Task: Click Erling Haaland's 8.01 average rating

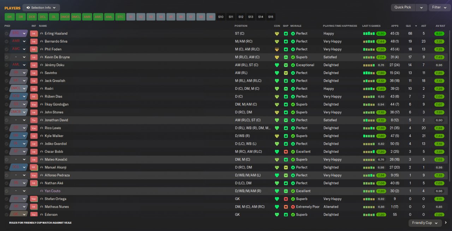Action: pyautogui.click(x=439, y=33)
